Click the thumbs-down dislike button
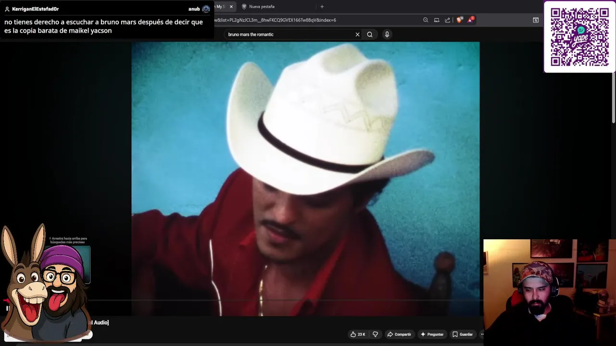616x346 pixels. point(375,334)
